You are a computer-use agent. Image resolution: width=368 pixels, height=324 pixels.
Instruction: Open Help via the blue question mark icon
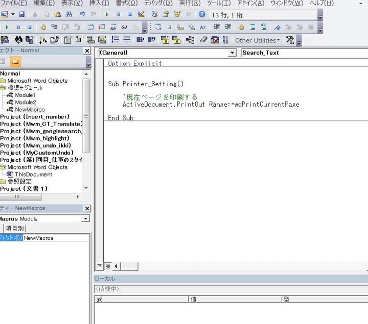click(202, 15)
